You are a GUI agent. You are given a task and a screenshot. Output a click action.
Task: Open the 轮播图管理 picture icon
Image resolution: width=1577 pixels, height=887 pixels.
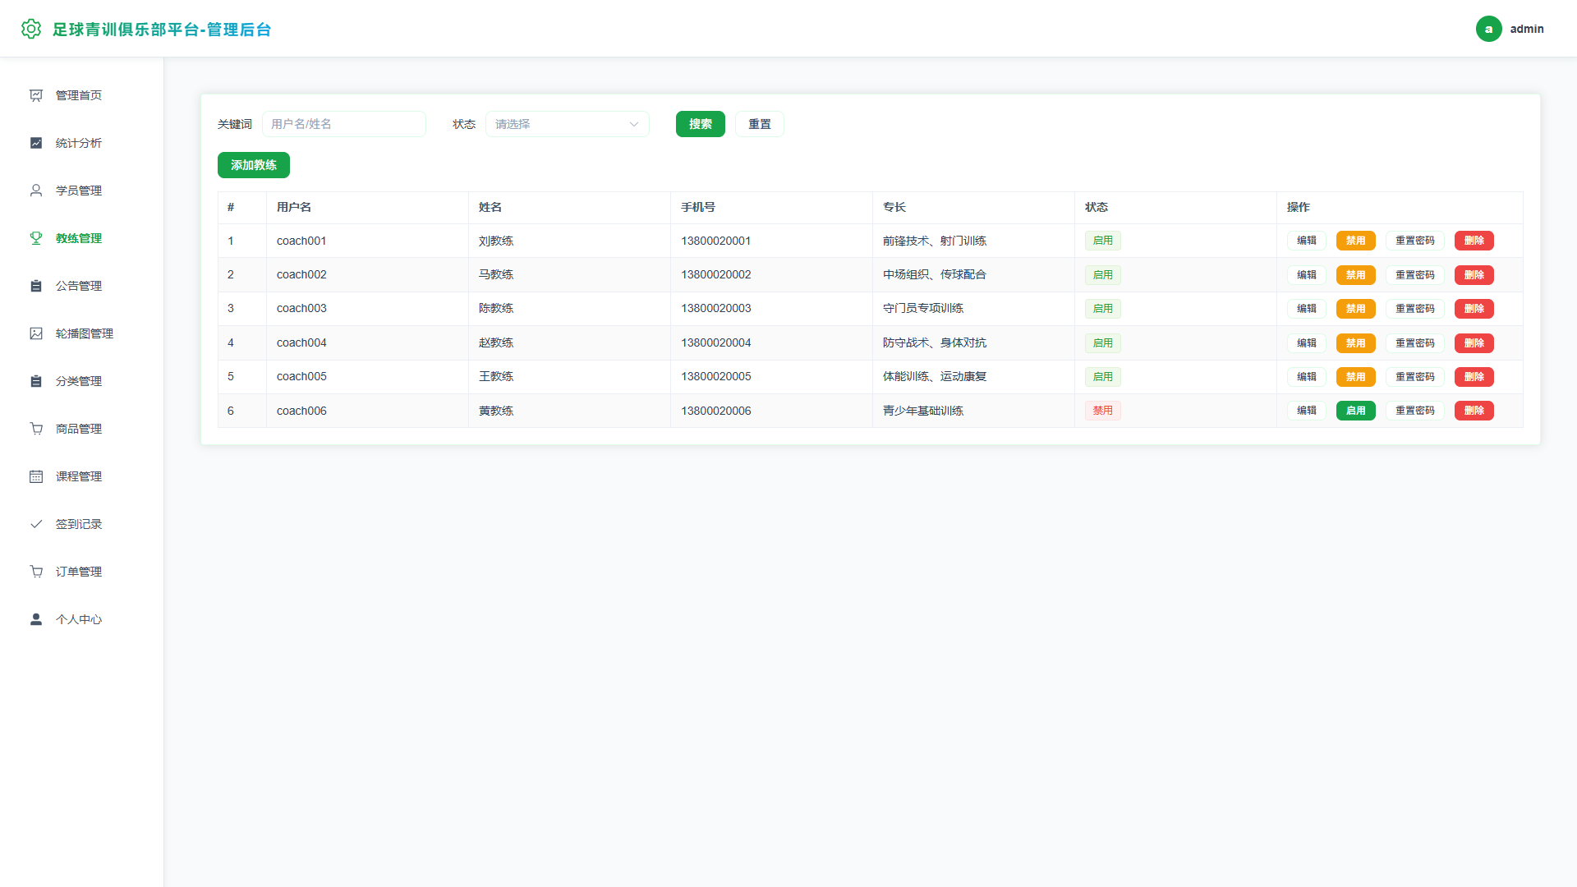coord(36,333)
